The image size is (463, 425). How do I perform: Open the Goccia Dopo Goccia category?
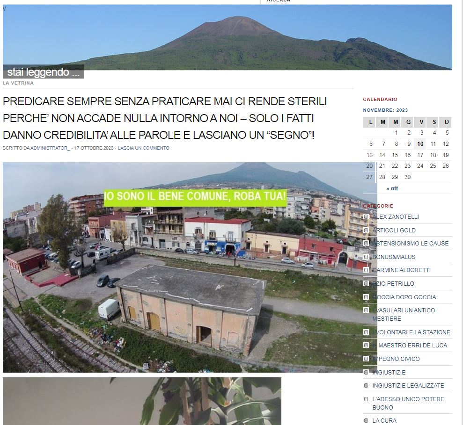click(x=404, y=297)
